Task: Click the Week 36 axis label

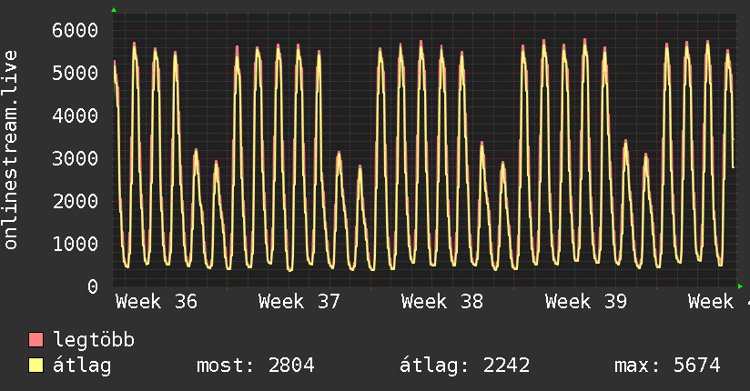Action: [x=157, y=302]
